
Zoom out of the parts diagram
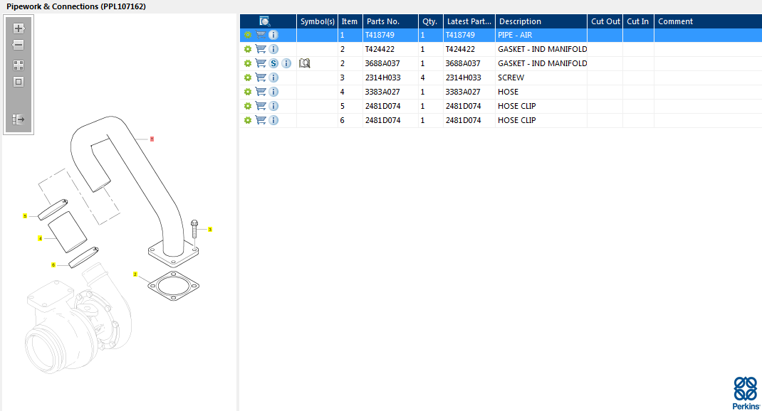point(19,45)
